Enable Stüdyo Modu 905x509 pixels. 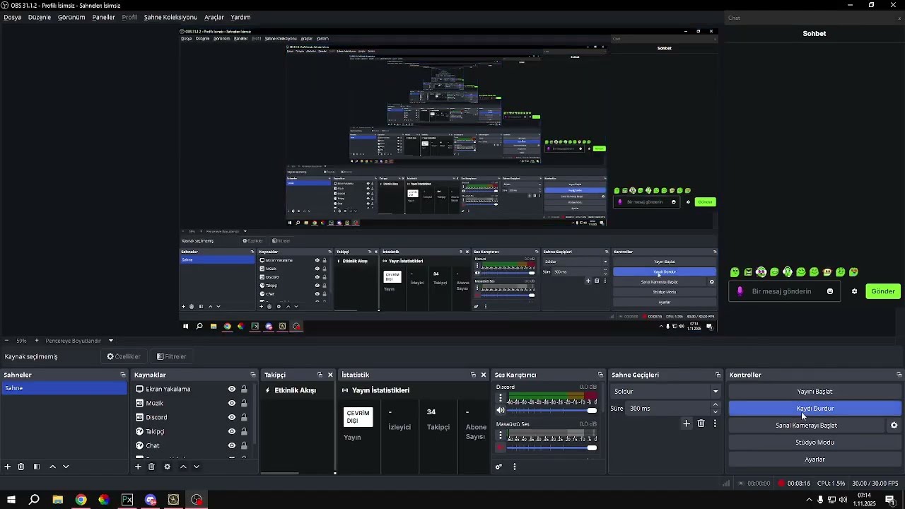click(814, 443)
